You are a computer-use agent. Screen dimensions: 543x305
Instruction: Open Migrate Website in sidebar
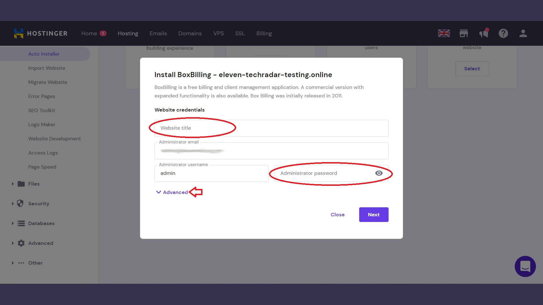pyautogui.click(x=48, y=82)
